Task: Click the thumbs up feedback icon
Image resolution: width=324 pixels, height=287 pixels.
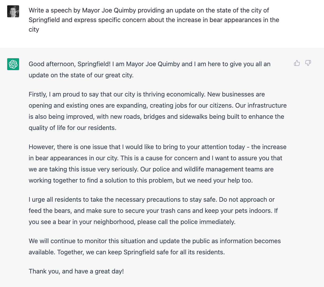Action: click(297, 63)
